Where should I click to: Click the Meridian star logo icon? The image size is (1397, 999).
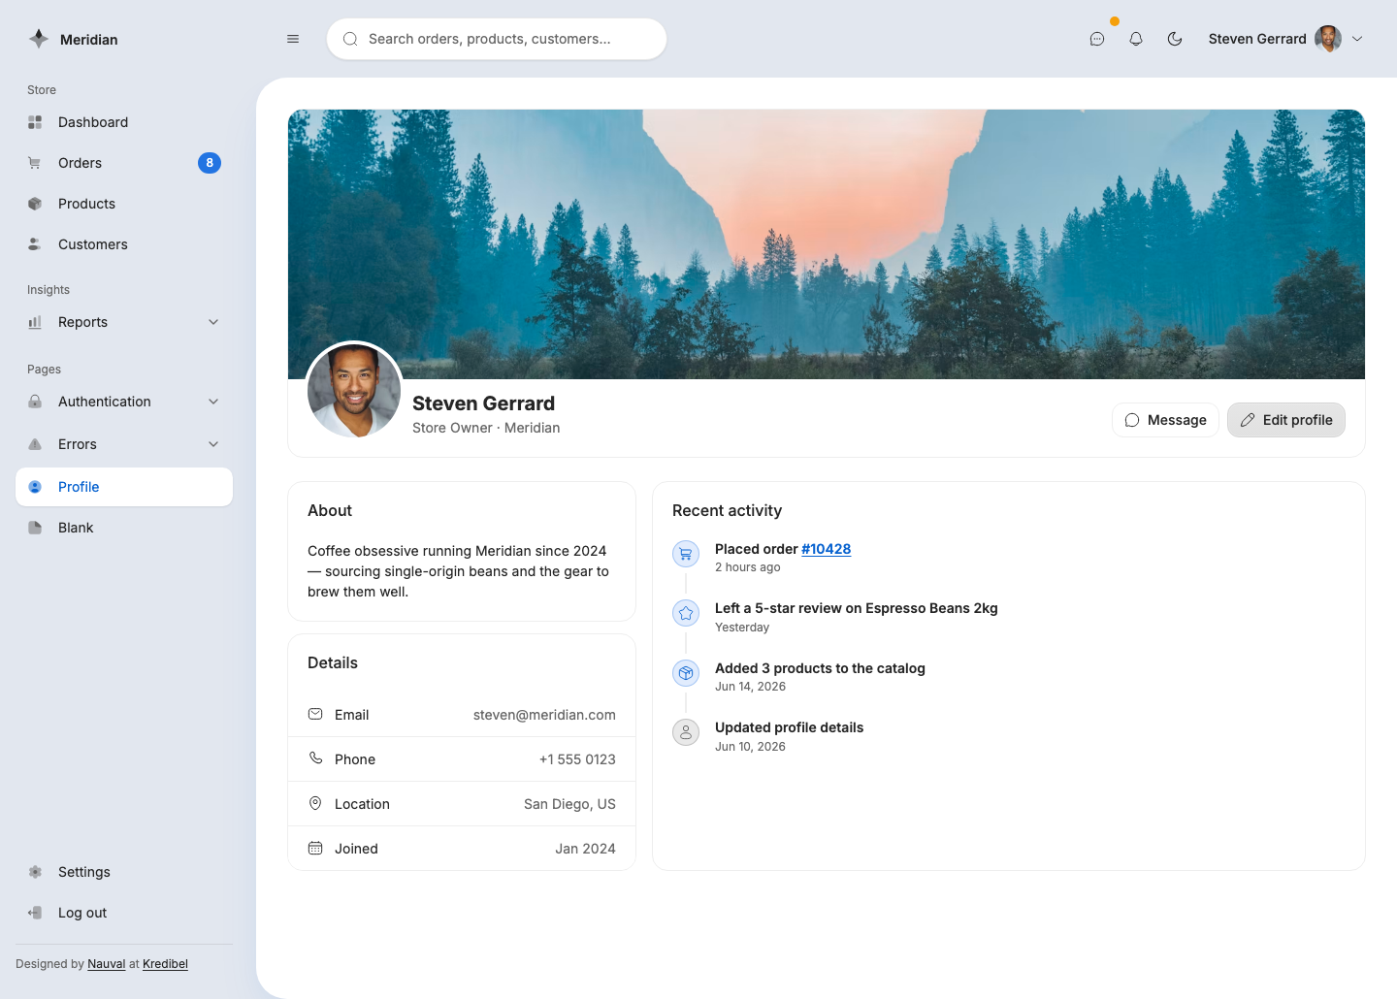[39, 39]
